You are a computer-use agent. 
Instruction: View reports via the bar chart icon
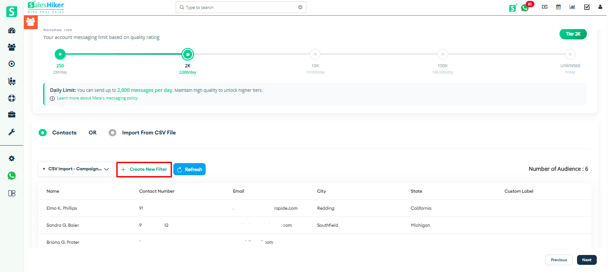tap(572, 6)
